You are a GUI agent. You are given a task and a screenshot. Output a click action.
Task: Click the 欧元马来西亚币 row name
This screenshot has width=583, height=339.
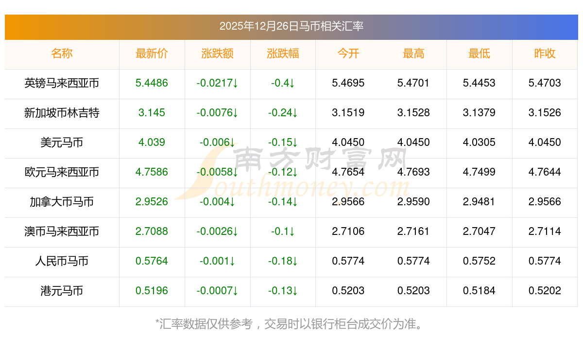click(62, 172)
